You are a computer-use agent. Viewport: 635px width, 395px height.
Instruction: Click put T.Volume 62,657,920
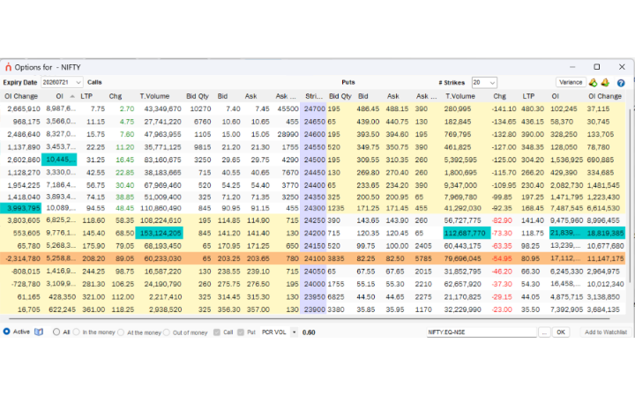(462, 284)
